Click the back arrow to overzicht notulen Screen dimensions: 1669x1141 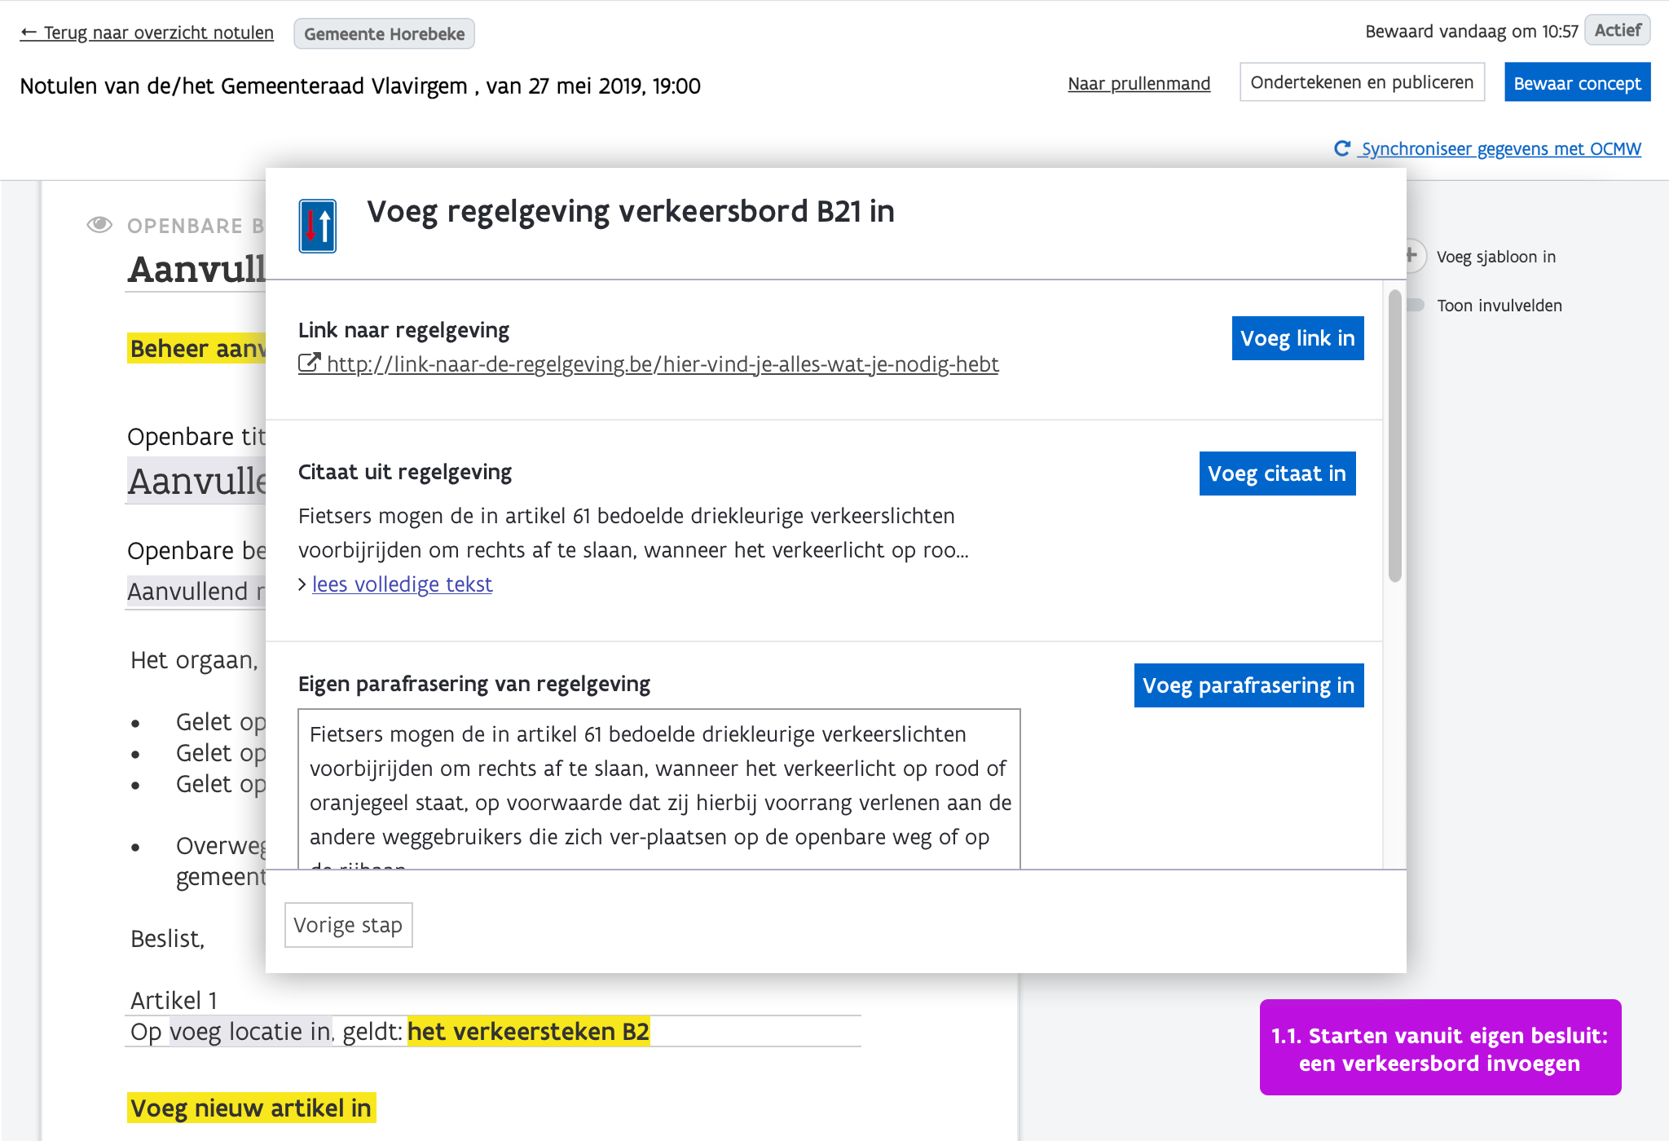(29, 33)
